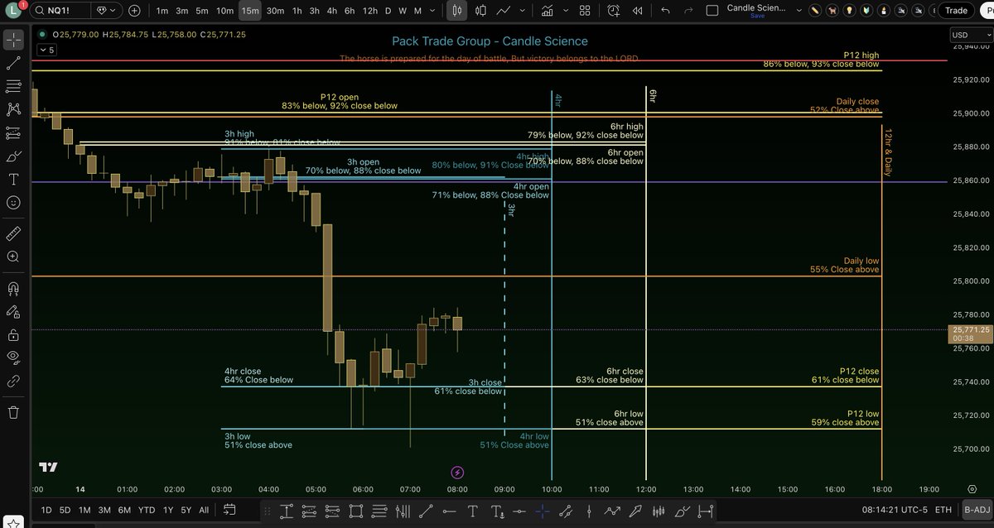Open the patterns drawing tools
This screenshot has height=528, width=994.
click(x=13, y=109)
